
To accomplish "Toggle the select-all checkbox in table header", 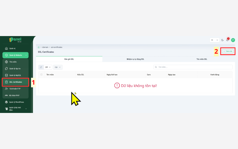I will [x=41, y=74].
